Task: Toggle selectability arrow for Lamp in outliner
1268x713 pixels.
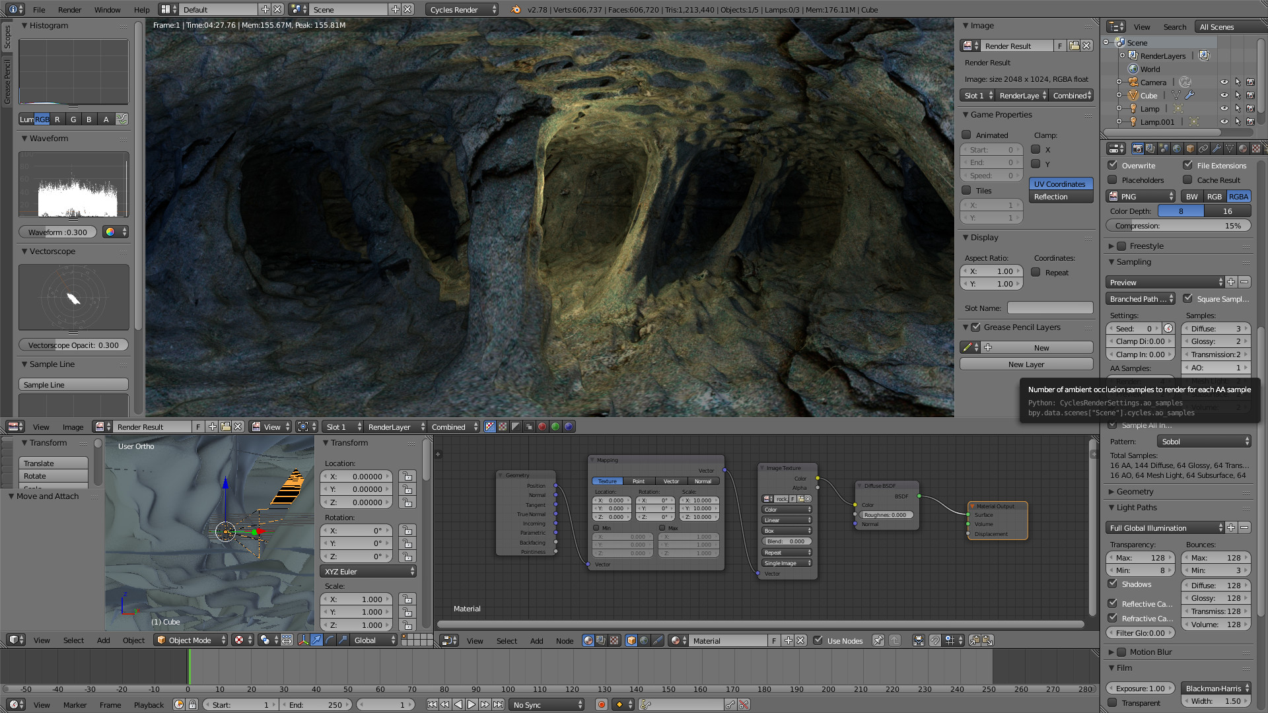Action: point(1238,108)
